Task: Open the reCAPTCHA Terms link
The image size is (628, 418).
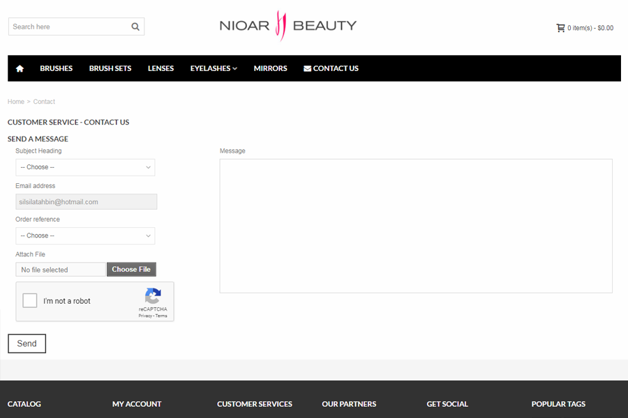Action: click(x=161, y=316)
